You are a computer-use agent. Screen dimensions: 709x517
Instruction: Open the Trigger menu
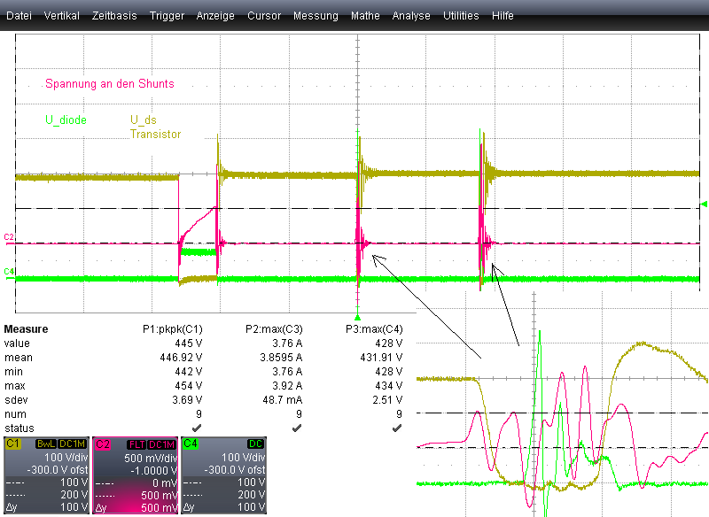pos(167,16)
